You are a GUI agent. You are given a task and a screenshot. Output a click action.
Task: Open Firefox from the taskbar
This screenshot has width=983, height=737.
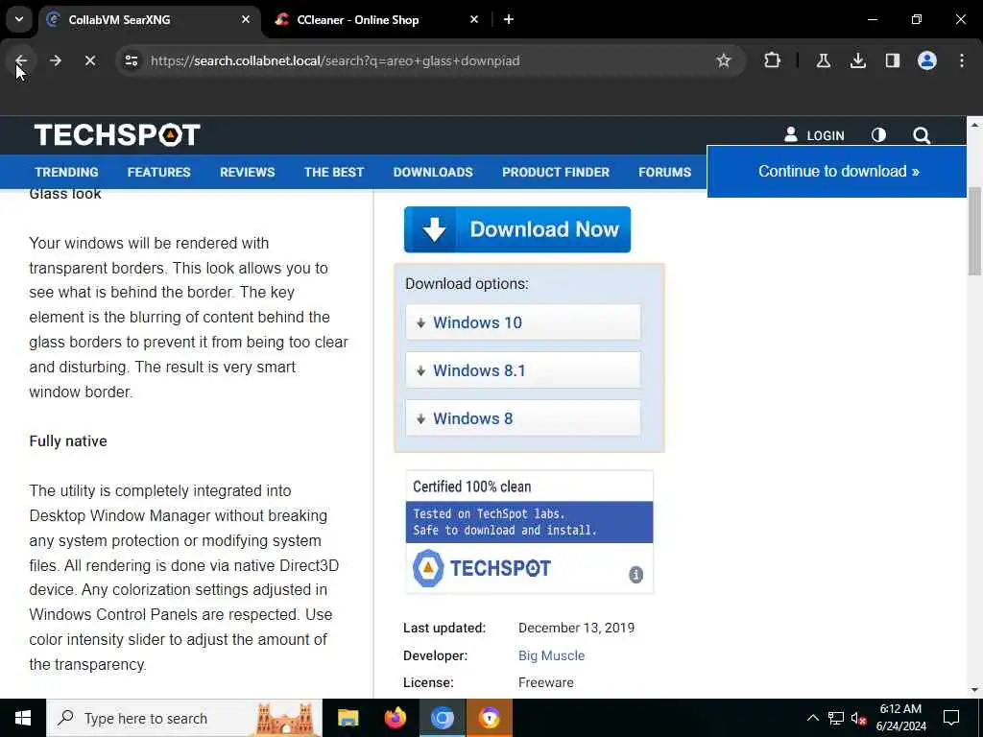pos(395,718)
